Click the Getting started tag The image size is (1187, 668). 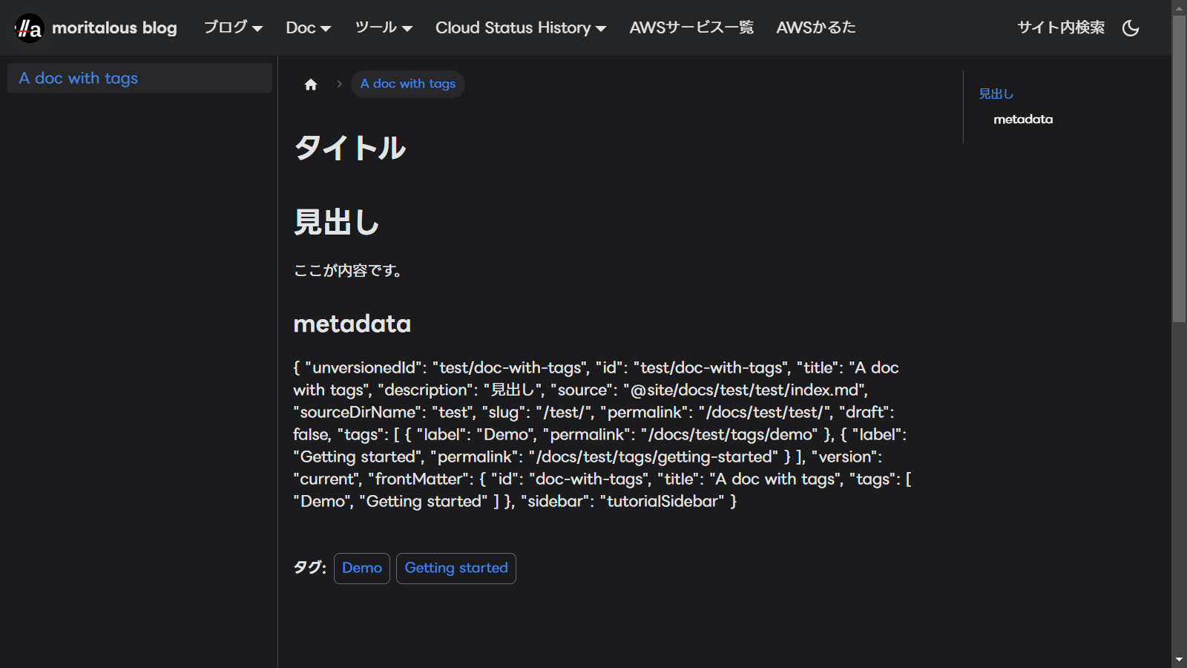[456, 568]
